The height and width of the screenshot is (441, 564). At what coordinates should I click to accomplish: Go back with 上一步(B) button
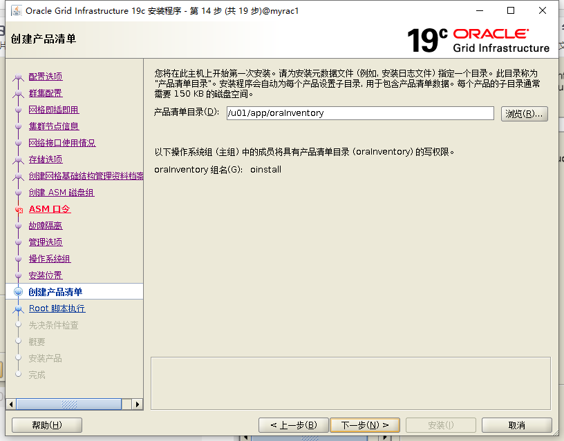click(x=294, y=425)
